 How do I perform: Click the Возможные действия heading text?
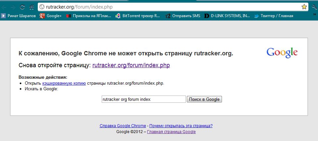tap(43, 77)
